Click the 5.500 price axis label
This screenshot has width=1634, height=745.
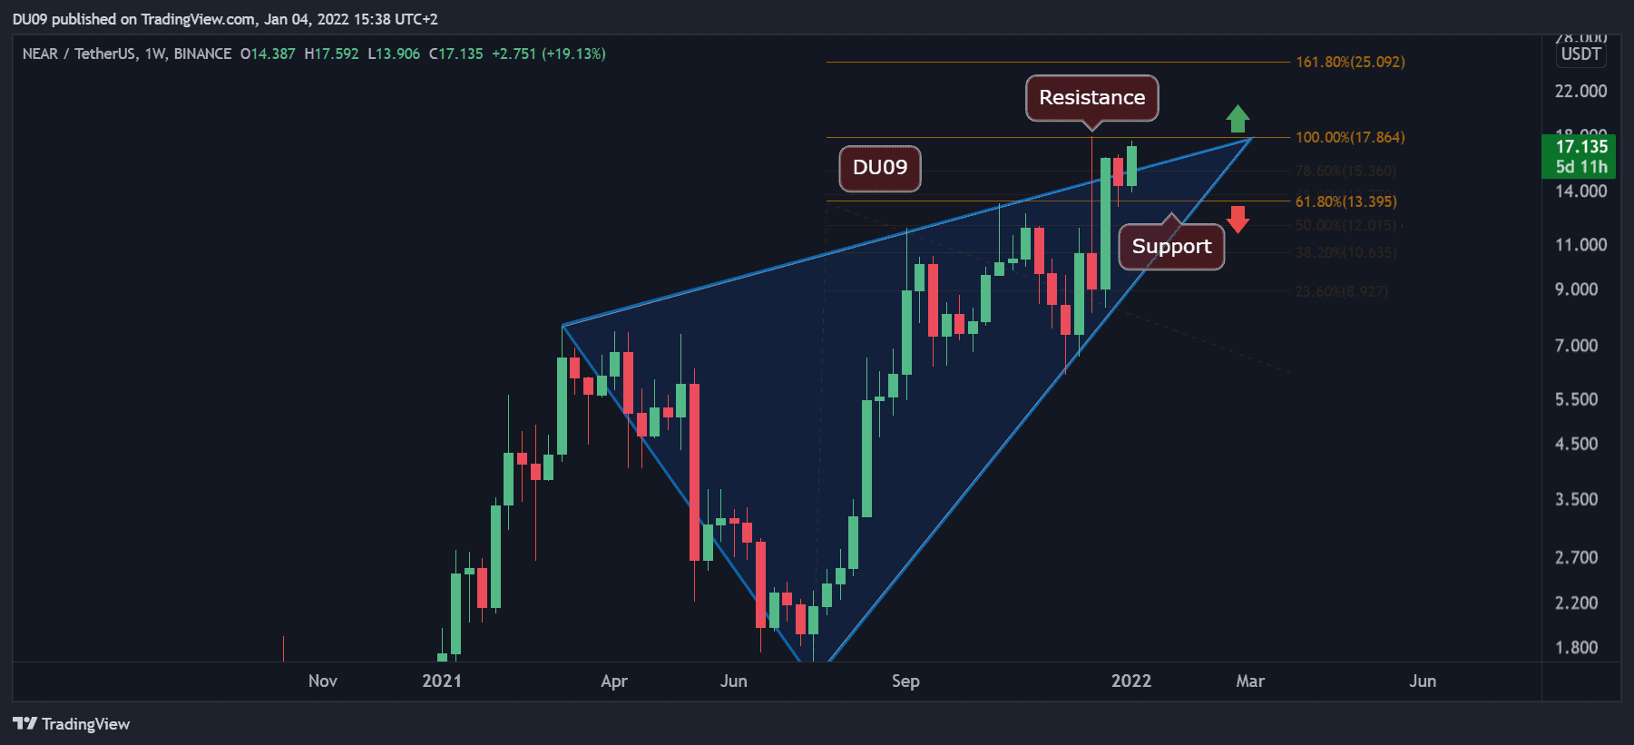1577,399
